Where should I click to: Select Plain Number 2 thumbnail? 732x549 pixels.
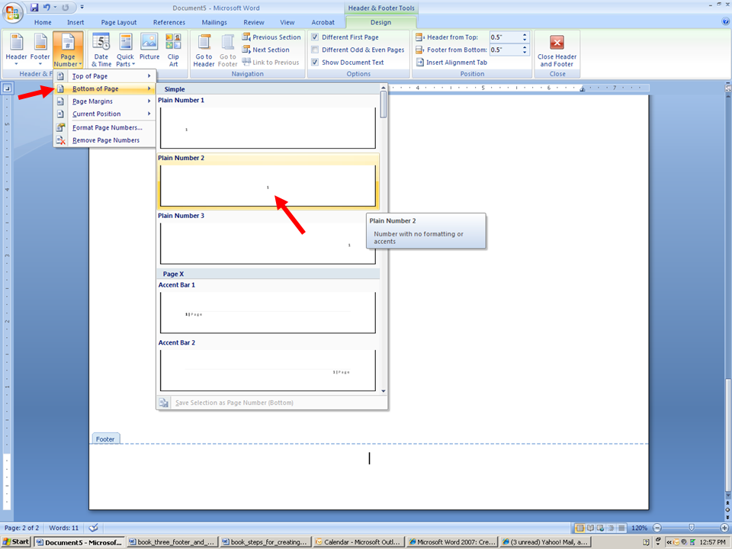268,186
